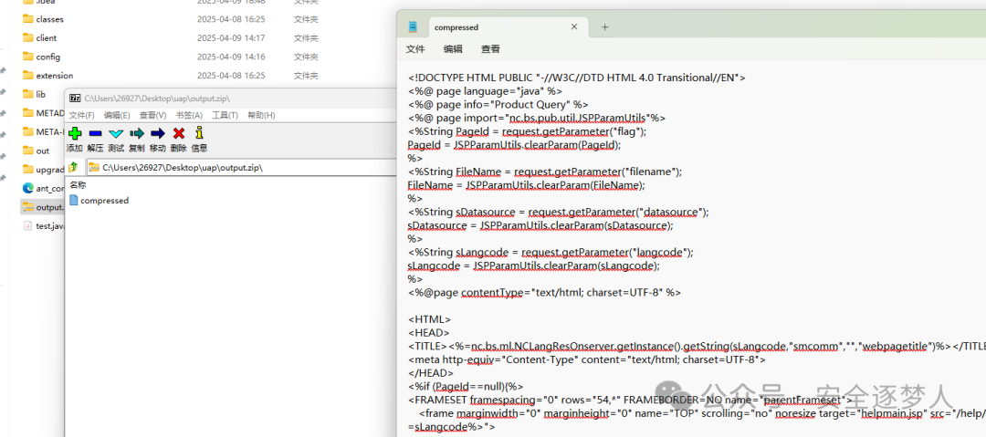986x437 pixels.
Task: Open 查看(V) menu in 7-Zip
Action: (x=152, y=116)
